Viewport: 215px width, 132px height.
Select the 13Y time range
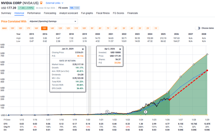tap(60, 28)
